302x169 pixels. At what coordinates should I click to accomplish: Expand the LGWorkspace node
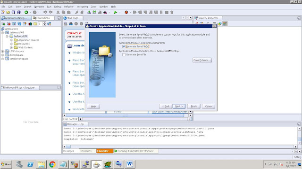click(x=3, y=51)
